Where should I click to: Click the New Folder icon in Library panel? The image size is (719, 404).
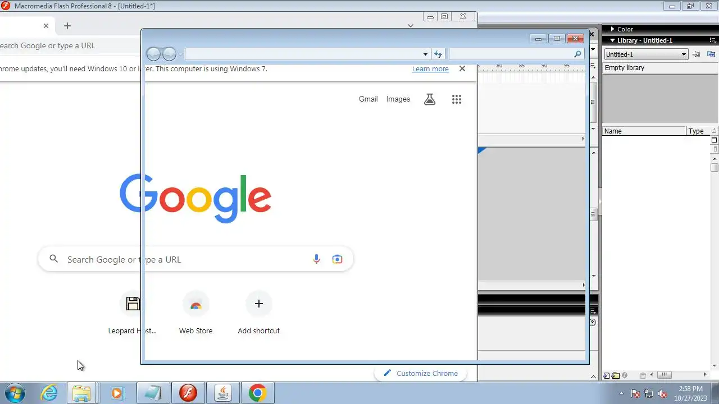point(616,375)
